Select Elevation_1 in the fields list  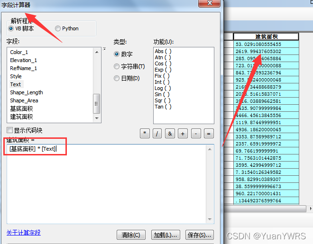[x=23, y=60]
